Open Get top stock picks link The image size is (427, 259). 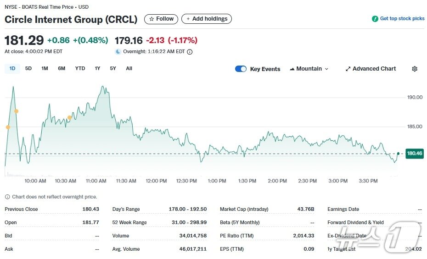click(x=402, y=19)
